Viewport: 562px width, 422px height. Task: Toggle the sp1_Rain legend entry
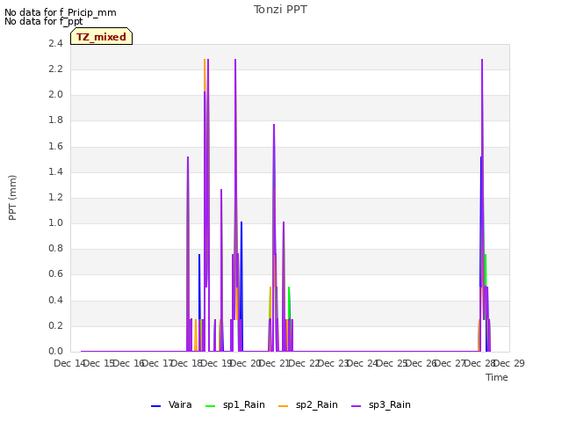click(235, 405)
